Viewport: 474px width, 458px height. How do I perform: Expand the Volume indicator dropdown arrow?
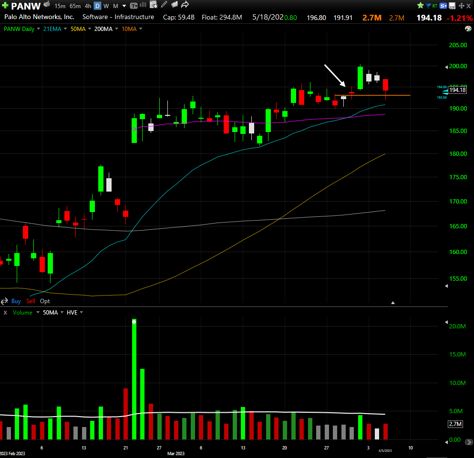click(38, 312)
